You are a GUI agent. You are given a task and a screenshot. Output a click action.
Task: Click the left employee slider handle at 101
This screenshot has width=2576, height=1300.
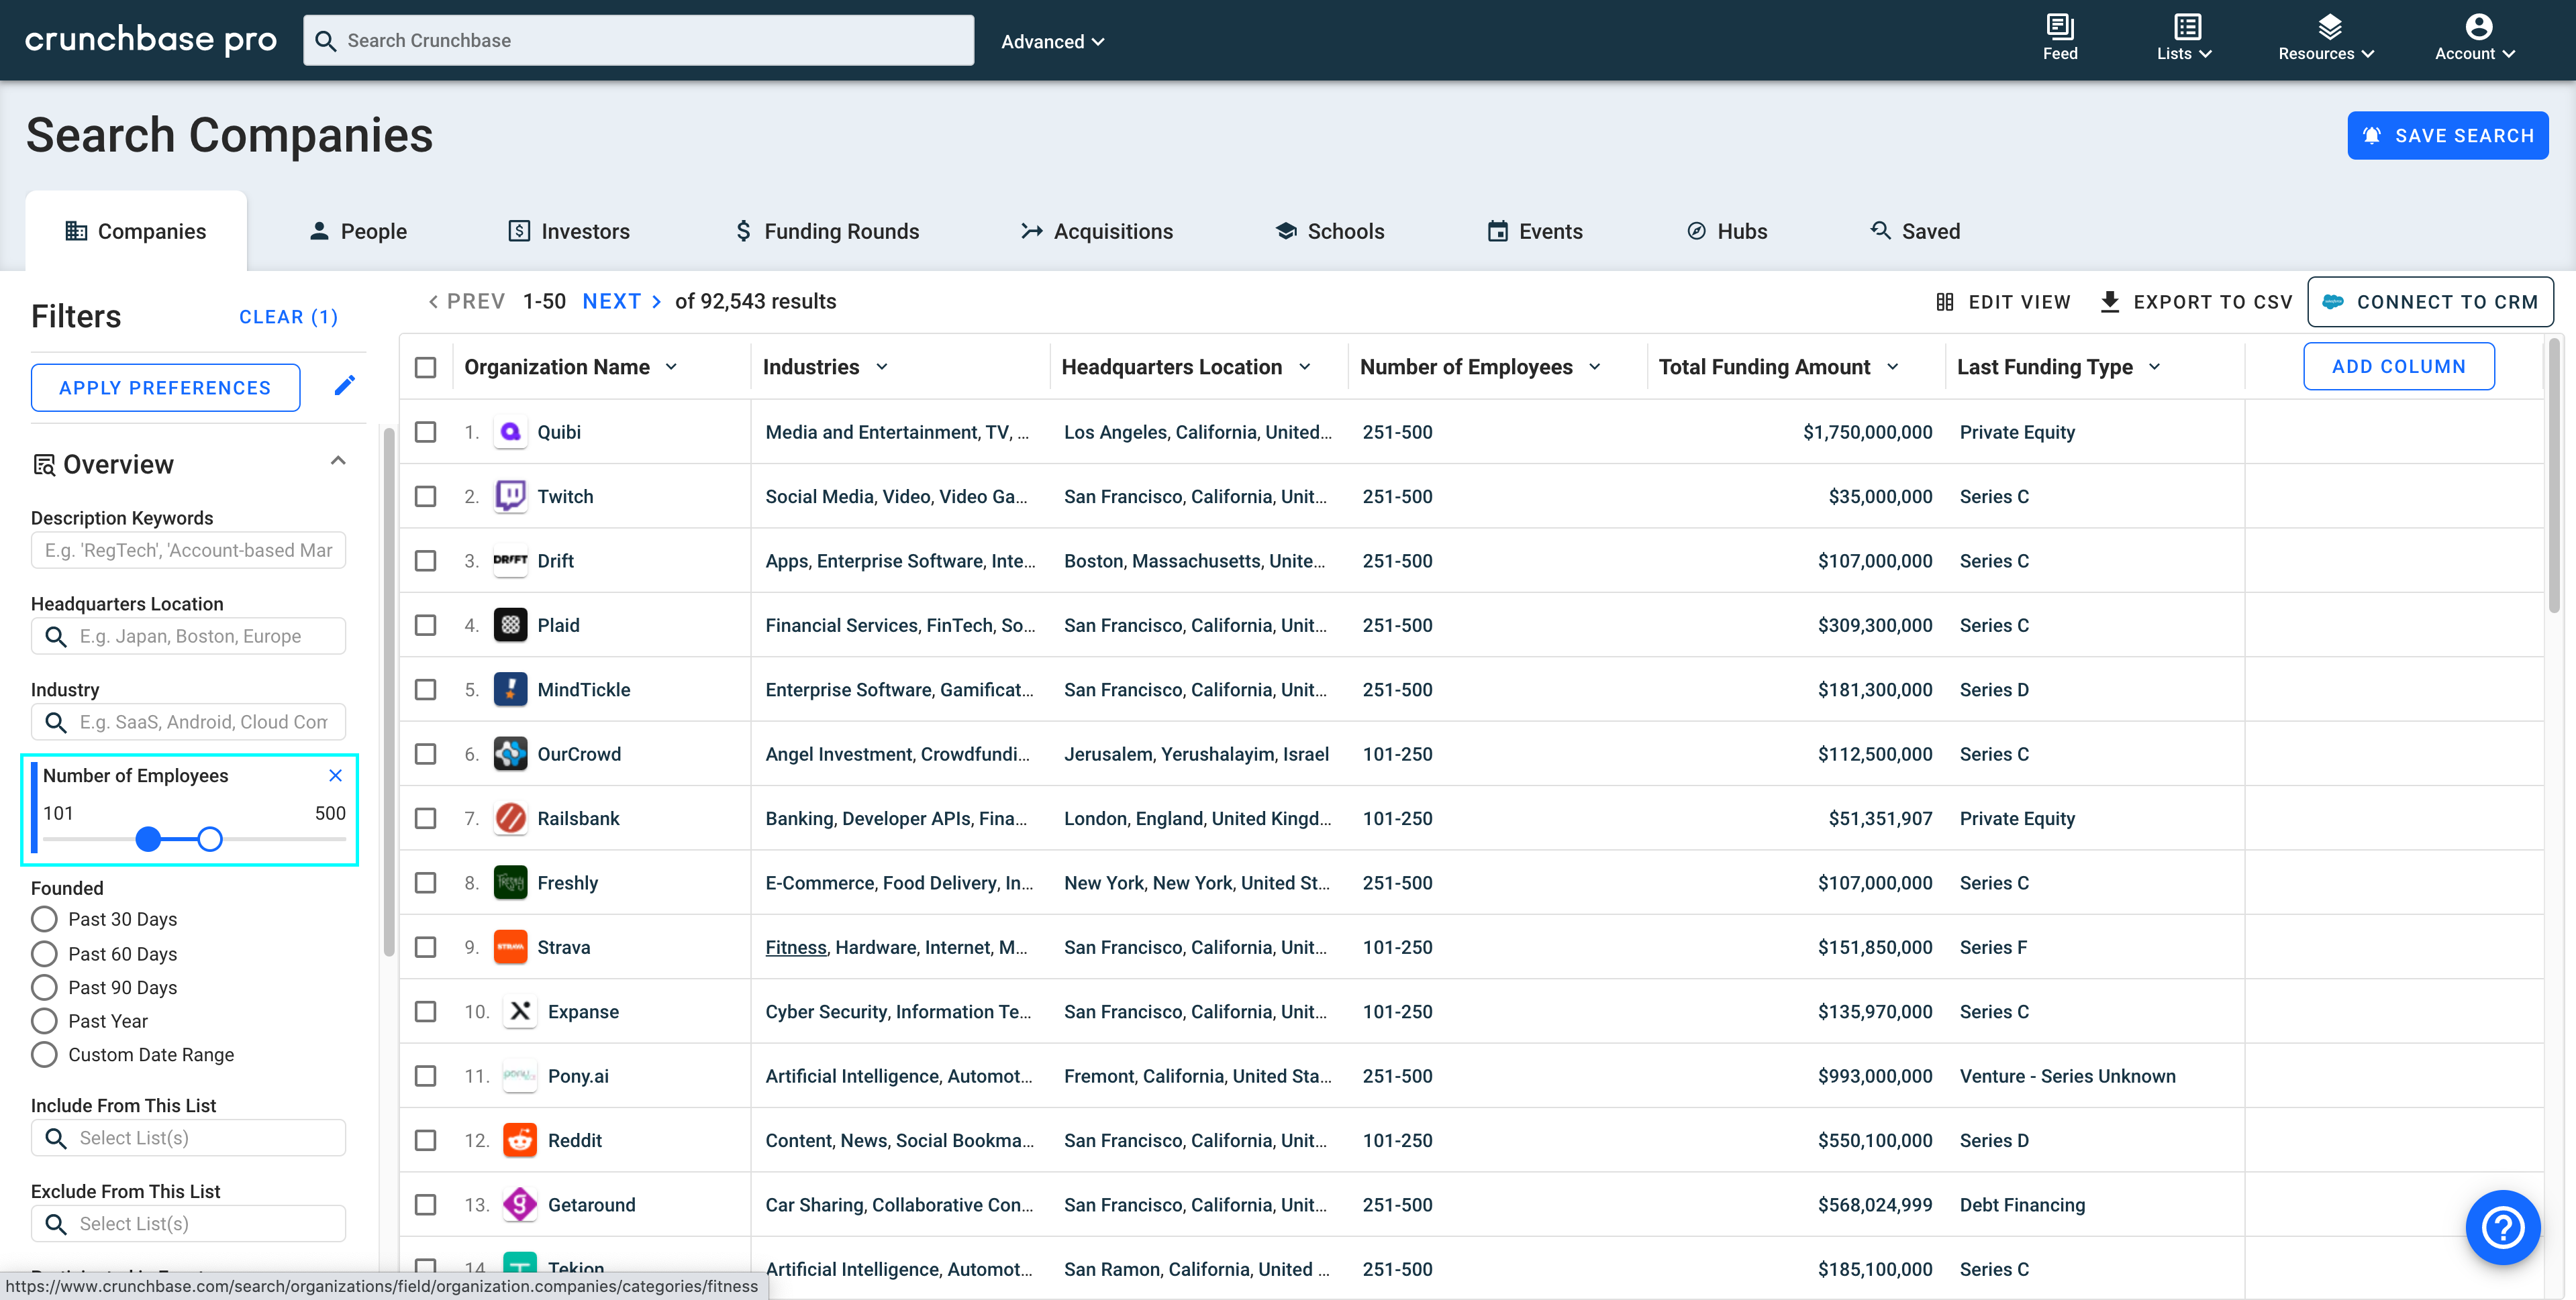pos(148,839)
